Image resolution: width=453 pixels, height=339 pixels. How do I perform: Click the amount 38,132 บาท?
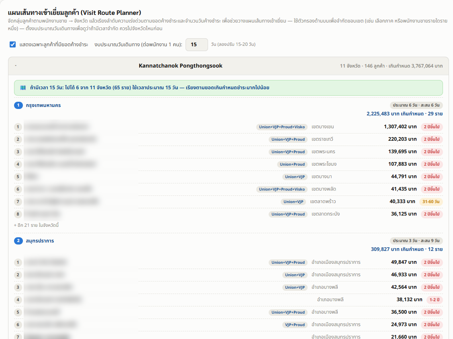click(409, 299)
